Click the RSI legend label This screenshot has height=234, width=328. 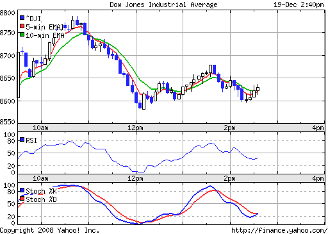pos(31,140)
